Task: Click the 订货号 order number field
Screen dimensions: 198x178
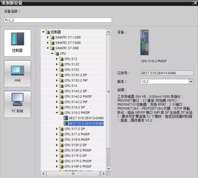Action: [167, 73]
